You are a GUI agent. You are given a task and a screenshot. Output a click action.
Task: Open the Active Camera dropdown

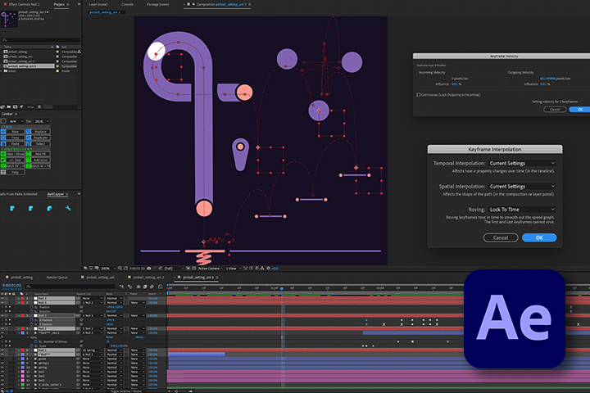coord(209,269)
